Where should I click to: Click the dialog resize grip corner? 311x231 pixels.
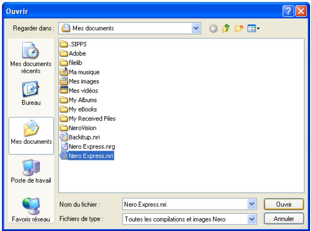(304, 226)
